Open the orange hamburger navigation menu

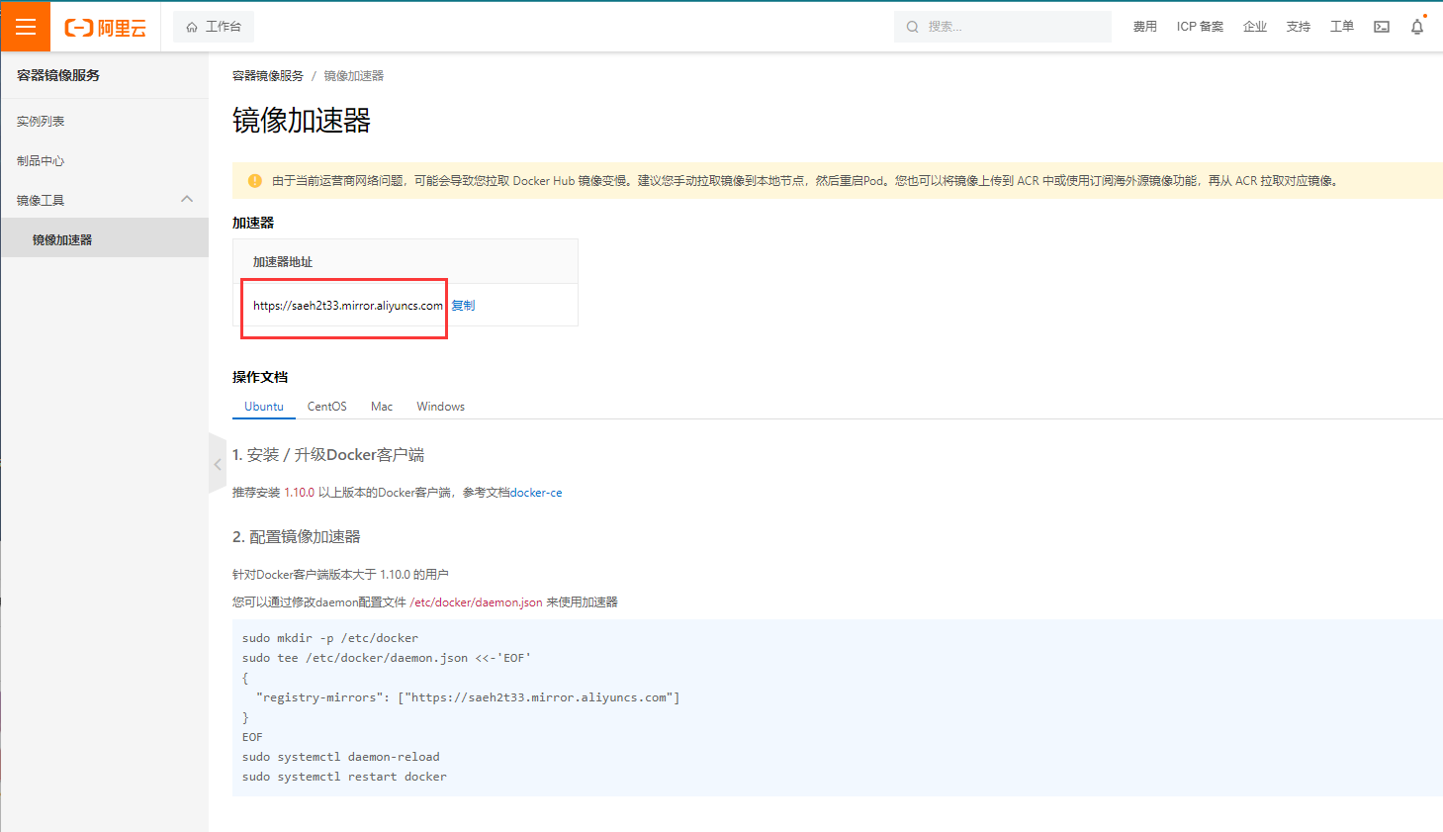click(x=26, y=27)
